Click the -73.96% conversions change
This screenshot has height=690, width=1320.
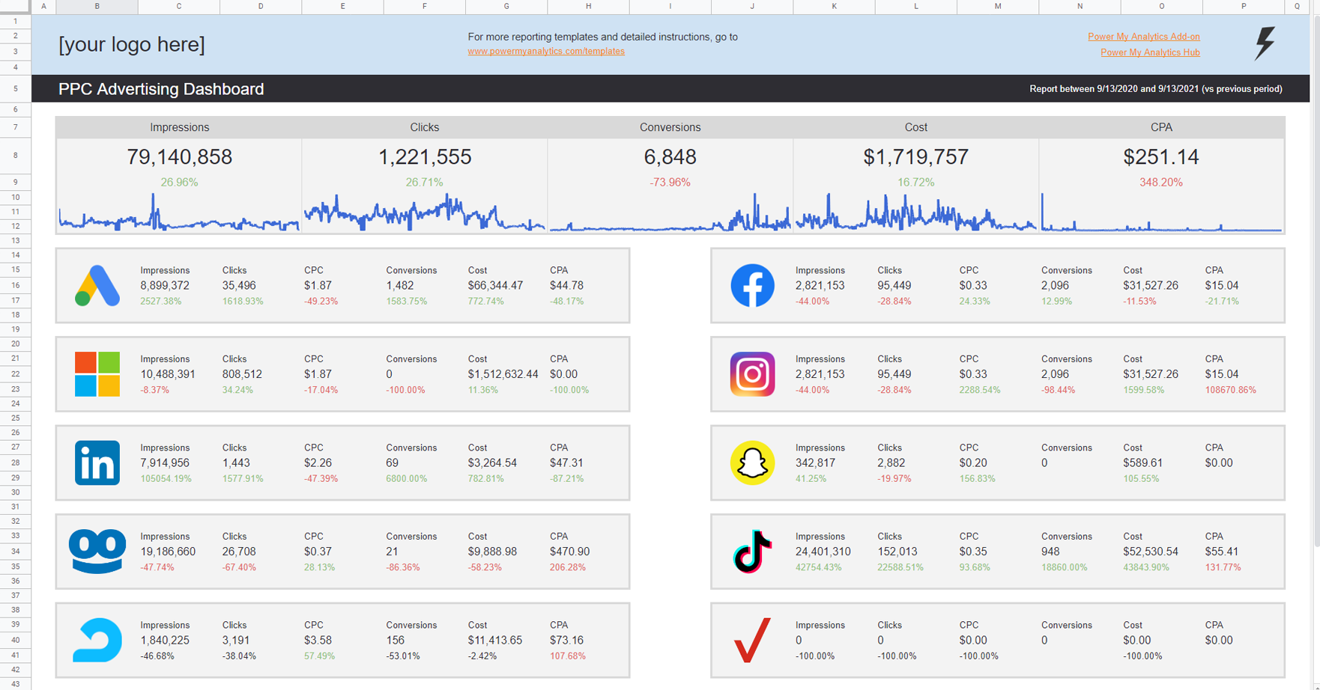(670, 183)
